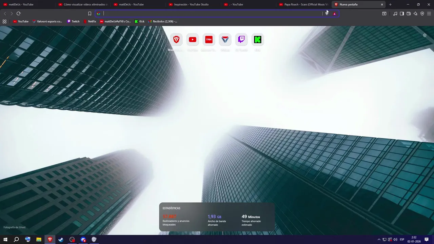Bookmark this page with the bookmark icon

[90, 14]
